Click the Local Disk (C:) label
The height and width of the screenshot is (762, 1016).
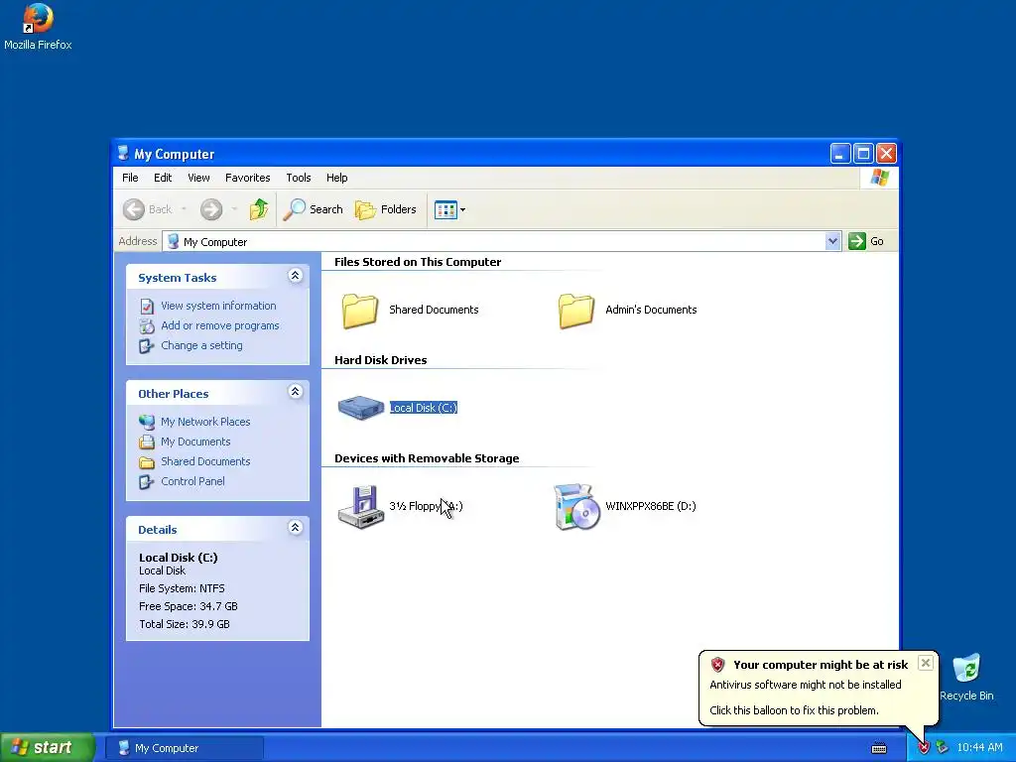click(x=423, y=408)
